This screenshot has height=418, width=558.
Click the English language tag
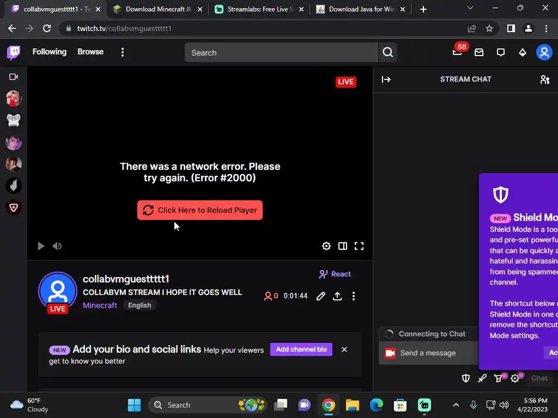click(x=139, y=305)
